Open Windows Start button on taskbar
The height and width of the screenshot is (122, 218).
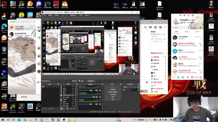(x=2, y=120)
